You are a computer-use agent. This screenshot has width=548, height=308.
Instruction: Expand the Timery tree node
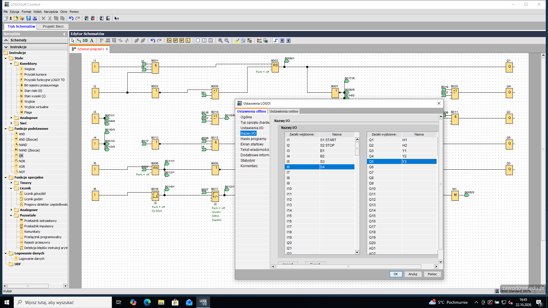point(11,183)
